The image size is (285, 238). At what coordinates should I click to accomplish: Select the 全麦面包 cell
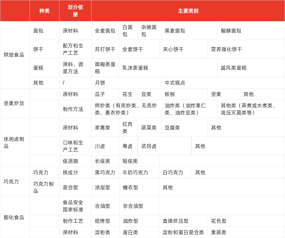(105, 31)
